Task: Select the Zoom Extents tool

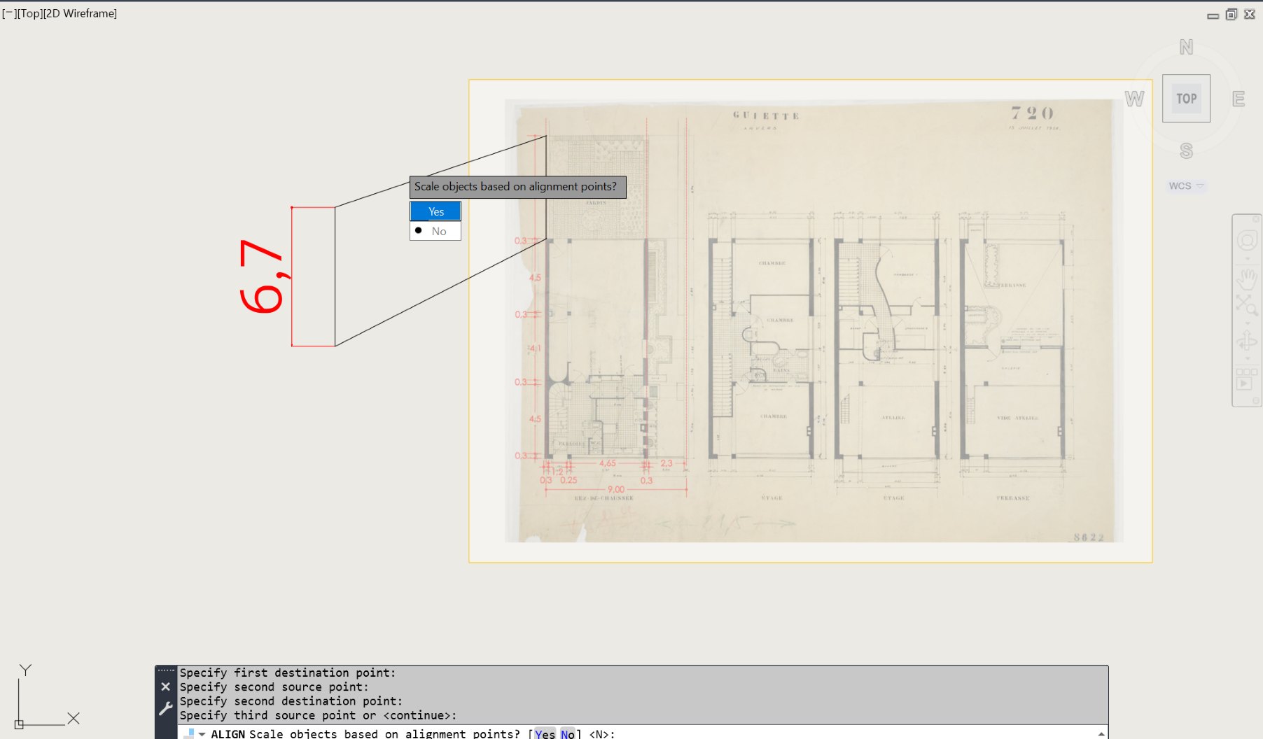Action: pyautogui.click(x=1246, y=304)
